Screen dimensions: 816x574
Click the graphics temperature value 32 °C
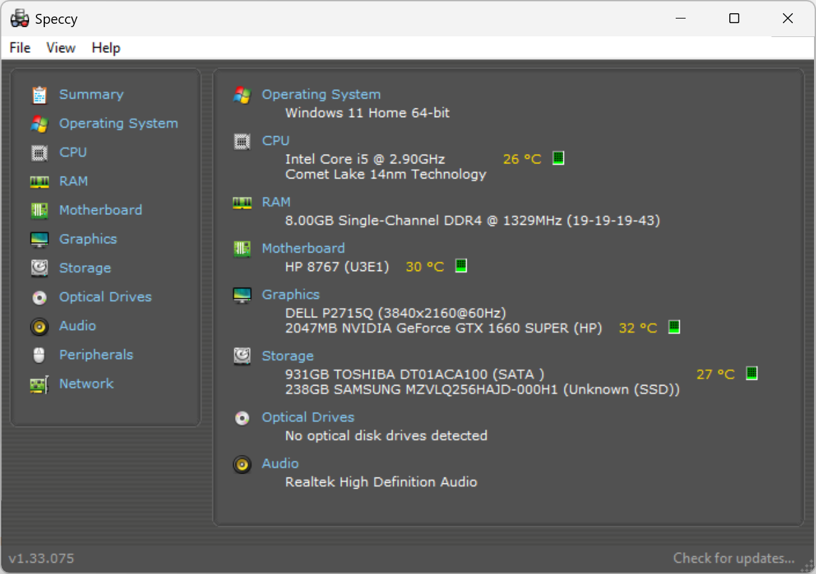point(638,329)
